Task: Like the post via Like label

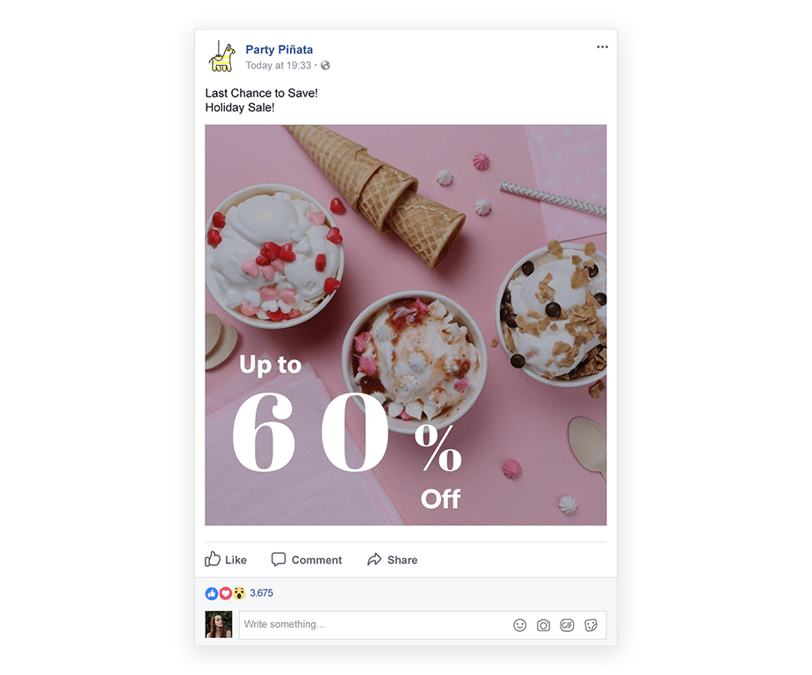Action: [236, 560]
